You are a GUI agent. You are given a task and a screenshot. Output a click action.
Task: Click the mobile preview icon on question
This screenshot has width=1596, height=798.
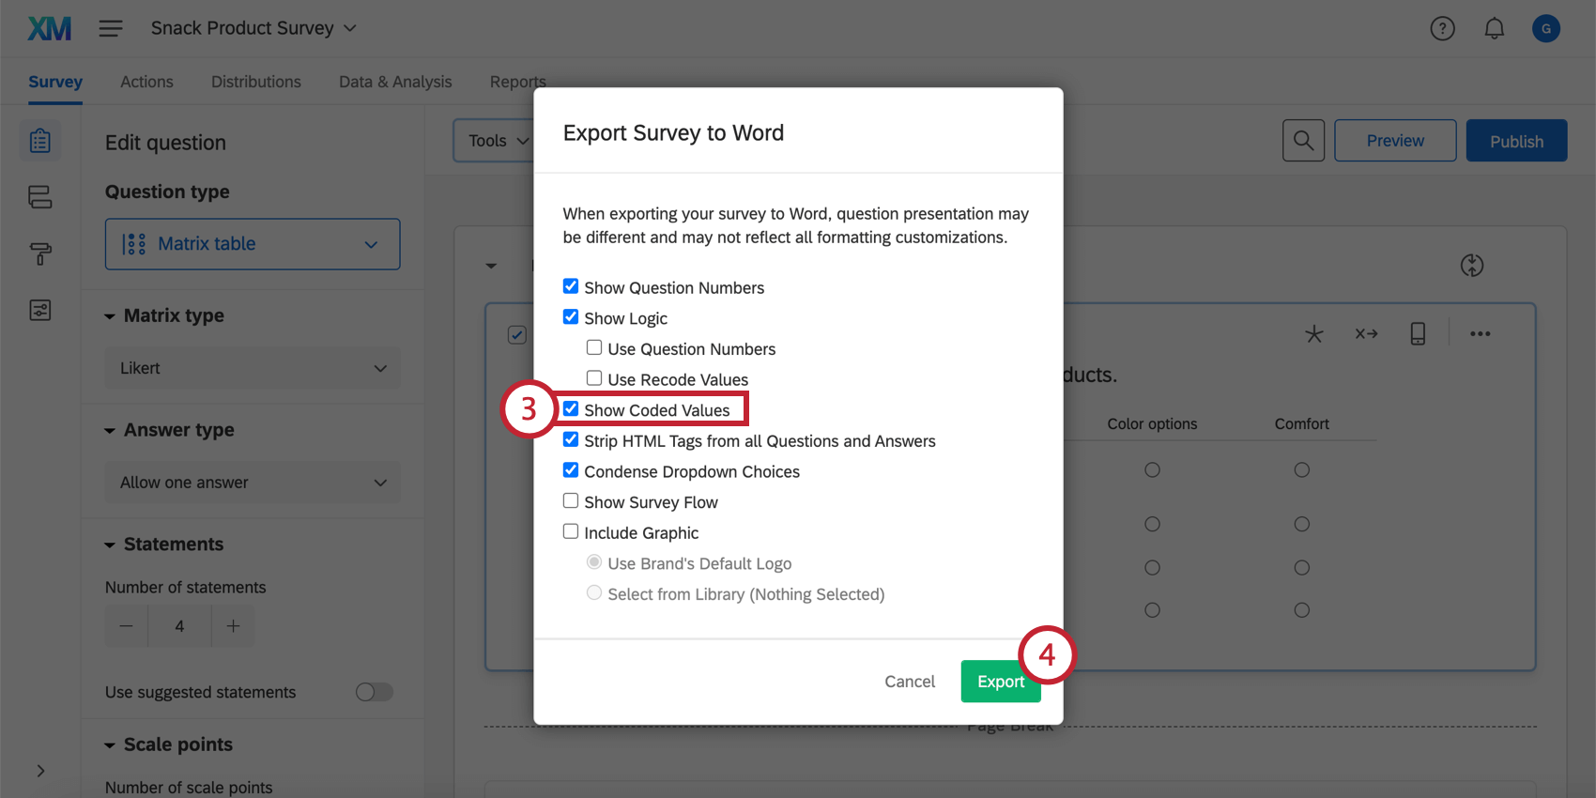coord(1418,333)
